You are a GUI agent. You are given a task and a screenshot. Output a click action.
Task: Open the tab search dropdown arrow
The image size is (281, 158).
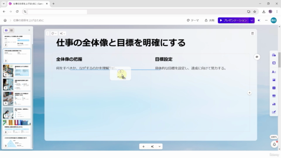(4, 4)
